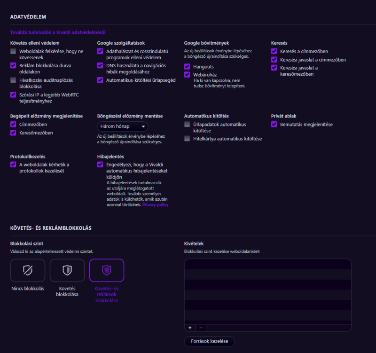Toggle 'Bemutatás megjelenítése' for private window
The image size is (376, 353).
point(274,124)
